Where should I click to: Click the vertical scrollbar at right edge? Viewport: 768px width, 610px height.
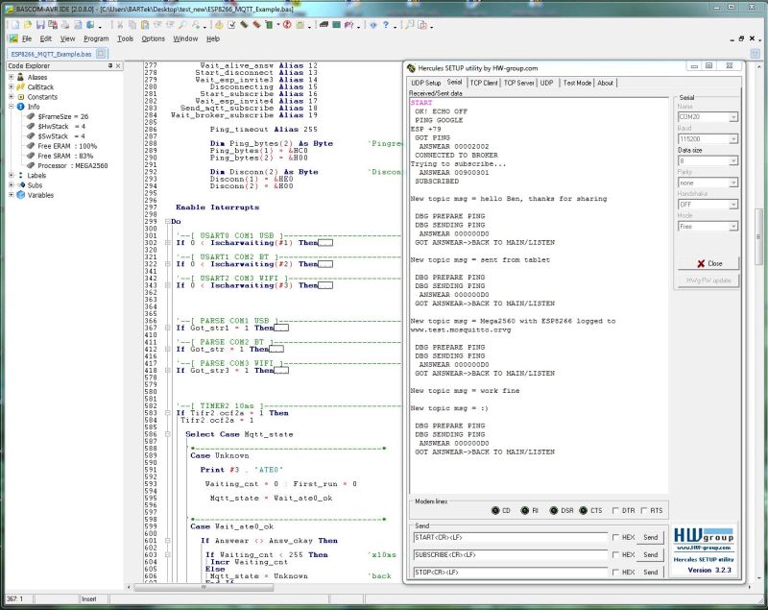758,236
